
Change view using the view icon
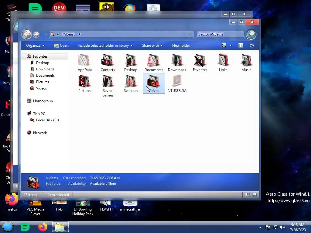(224, 46)
